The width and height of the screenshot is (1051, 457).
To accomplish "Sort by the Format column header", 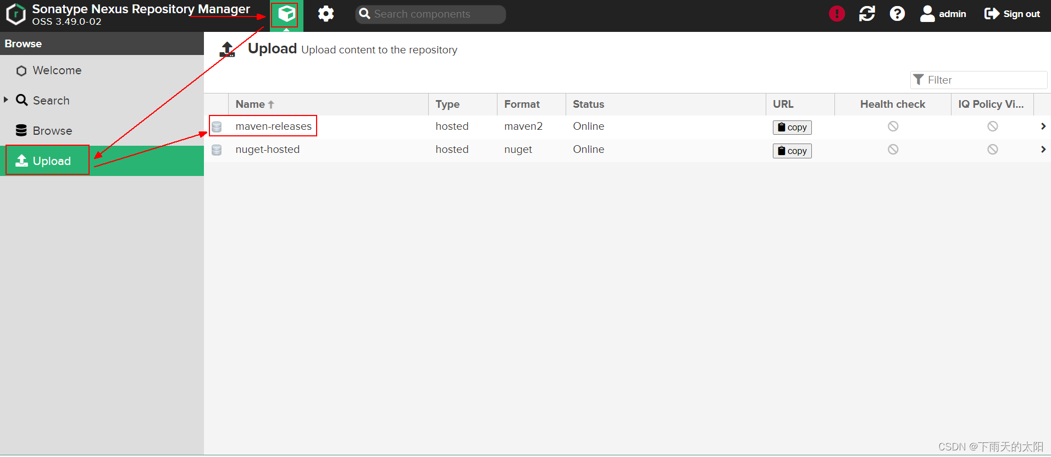I will [532, 104].
